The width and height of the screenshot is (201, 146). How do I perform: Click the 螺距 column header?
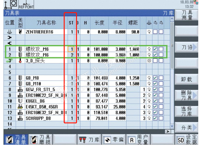(133, 23)
